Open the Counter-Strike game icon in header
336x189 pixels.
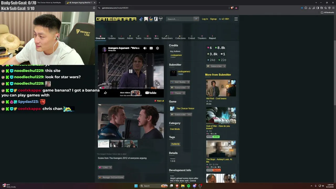(156, 19)
